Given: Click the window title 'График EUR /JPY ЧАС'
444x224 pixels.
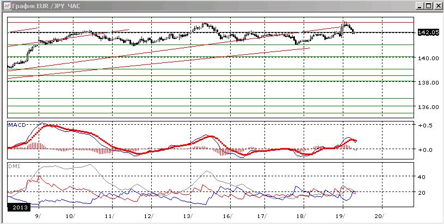Looking at the screenshot, I should point(46,6).
